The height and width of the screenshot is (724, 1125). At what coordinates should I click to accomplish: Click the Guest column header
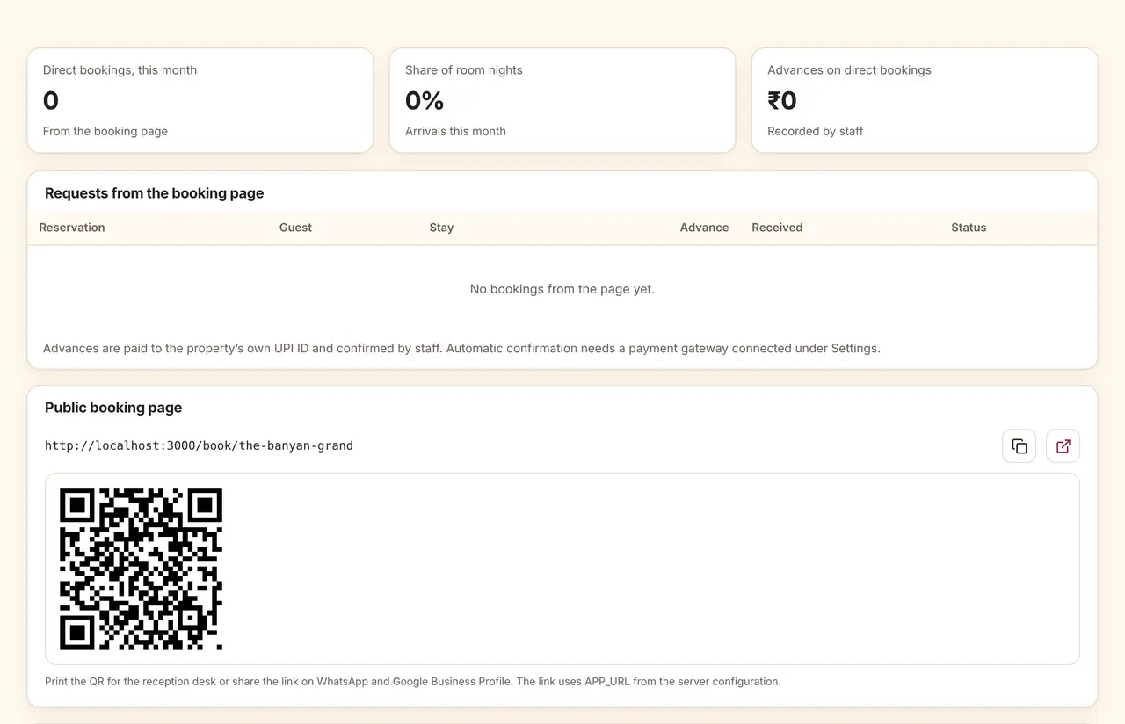[x=295, y=228]
